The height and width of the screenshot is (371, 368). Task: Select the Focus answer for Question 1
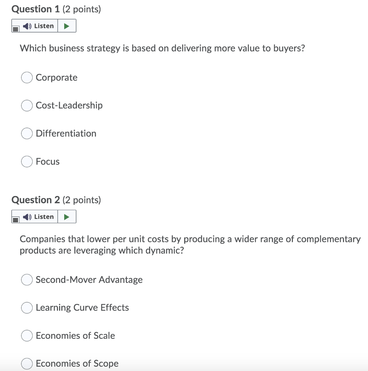[x=26, y=162]
